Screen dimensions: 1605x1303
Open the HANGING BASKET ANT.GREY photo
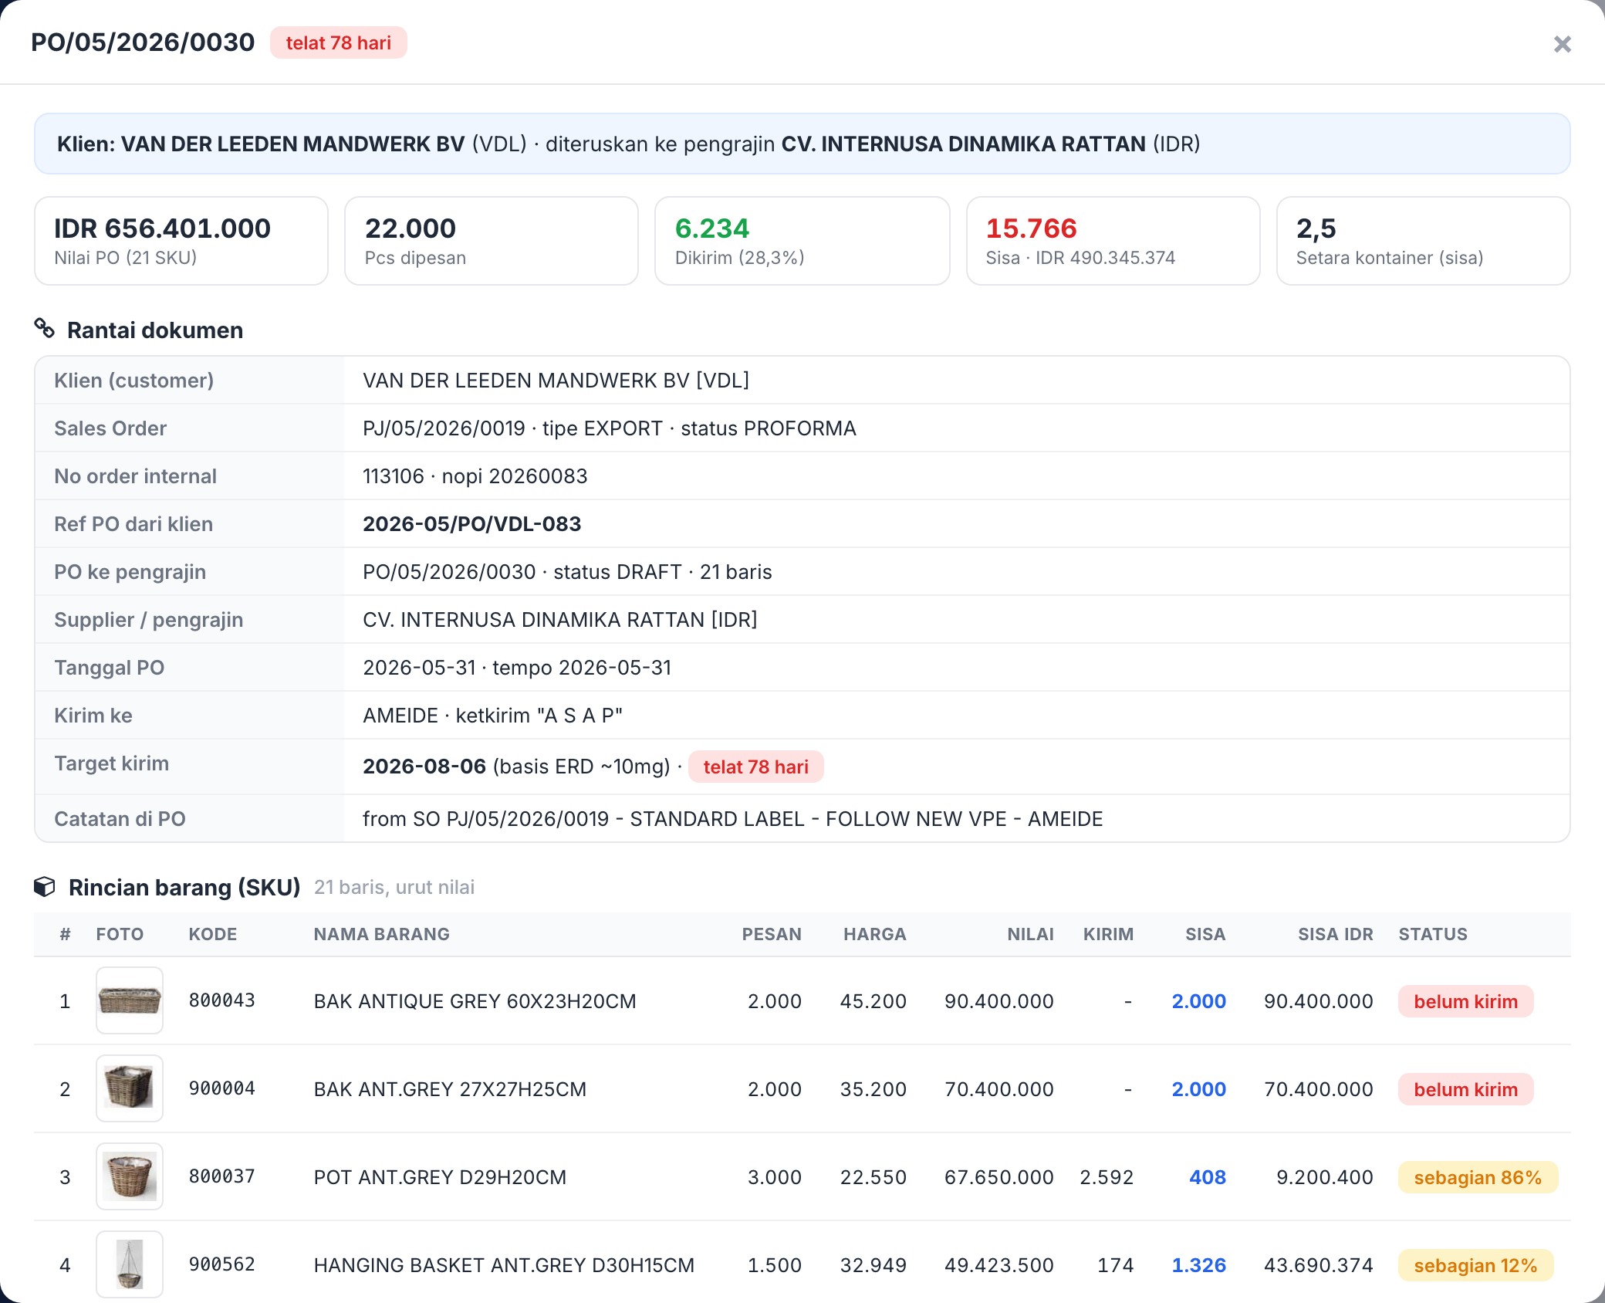[130, 1264]
